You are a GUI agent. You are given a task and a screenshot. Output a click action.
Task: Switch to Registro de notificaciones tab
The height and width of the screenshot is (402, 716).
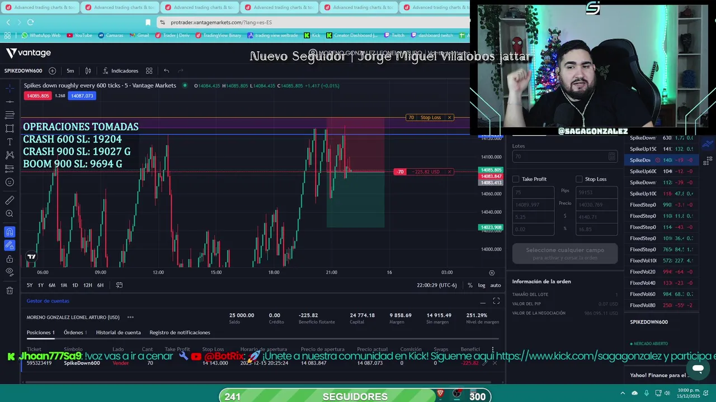point(180,333)
